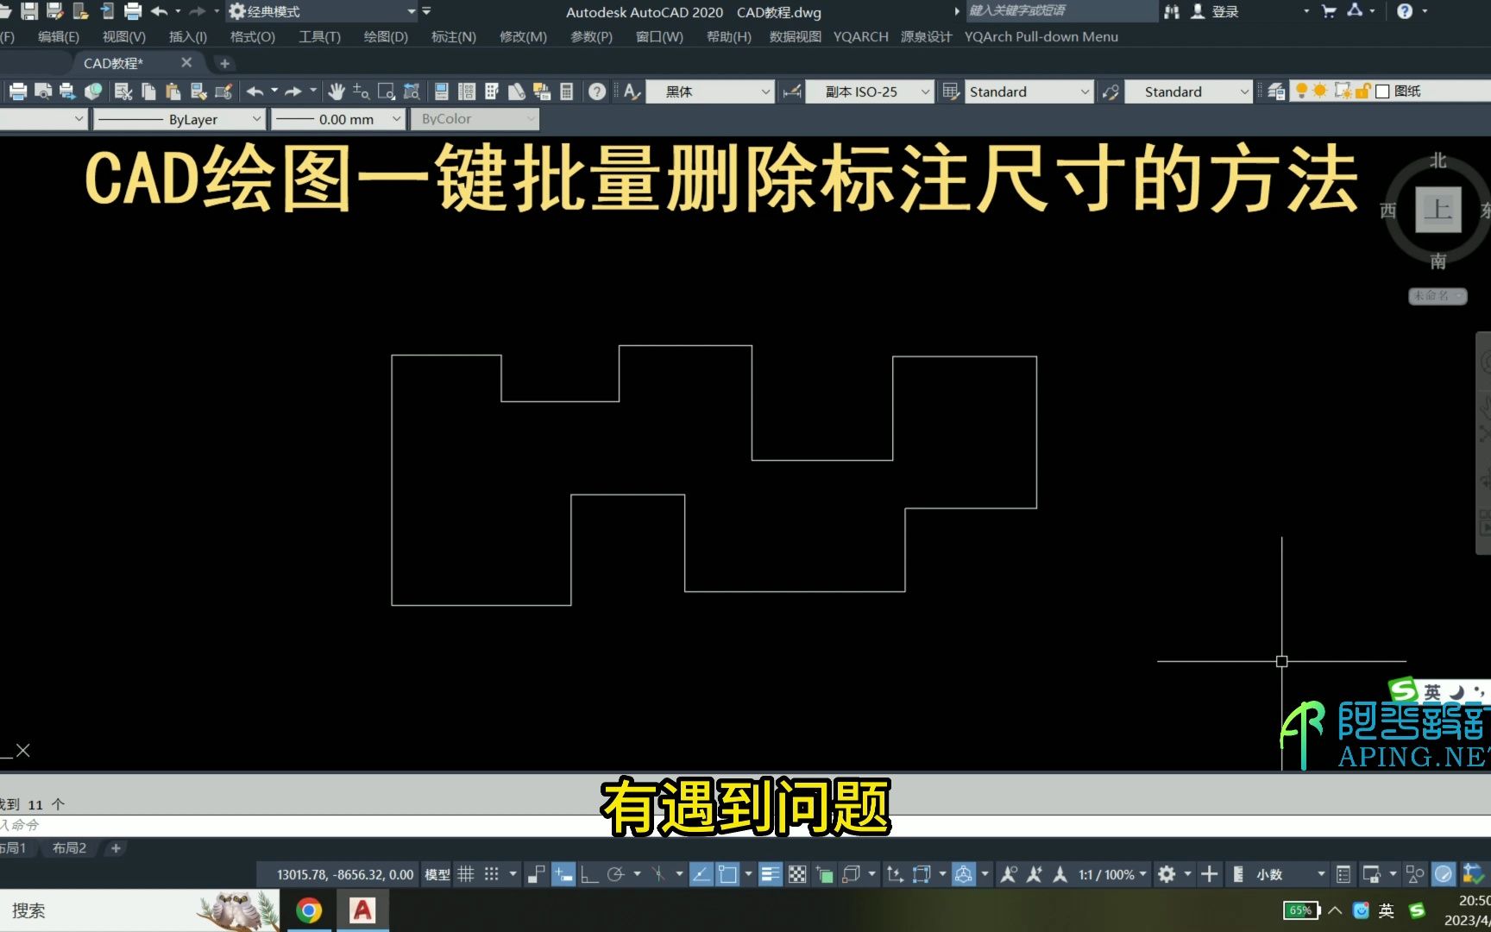Open the YQArch Pull-down Menu

point(1041,37)
